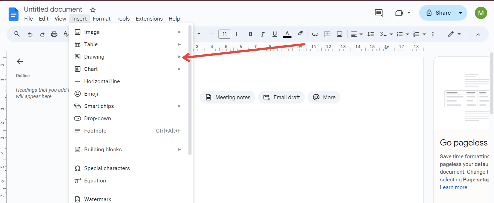This screenshot has width=494, height=203.
Task: Expand the Smart chips submenu
Action: point(128,106)
